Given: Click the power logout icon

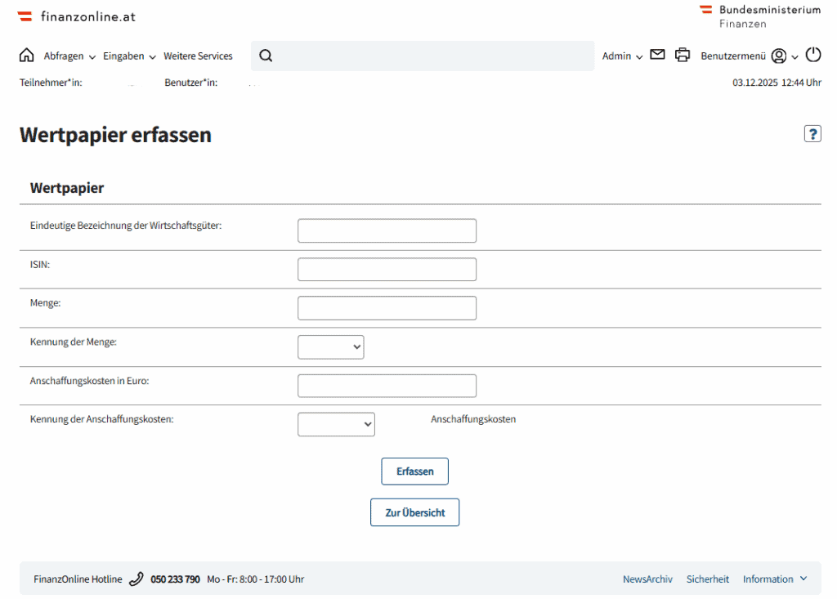Looking at the screenshot, I should (x=812, y=55).
